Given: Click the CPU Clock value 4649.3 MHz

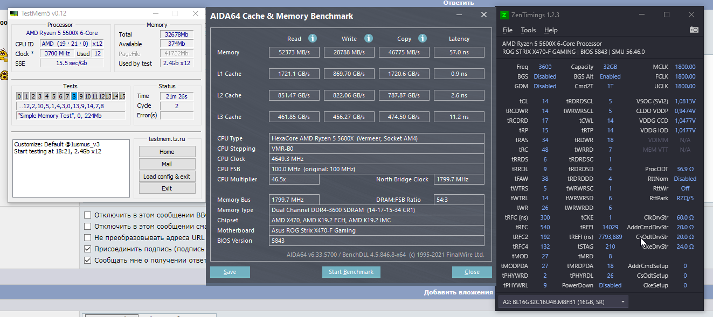Looking at the screenshot, I should point(376,159).
